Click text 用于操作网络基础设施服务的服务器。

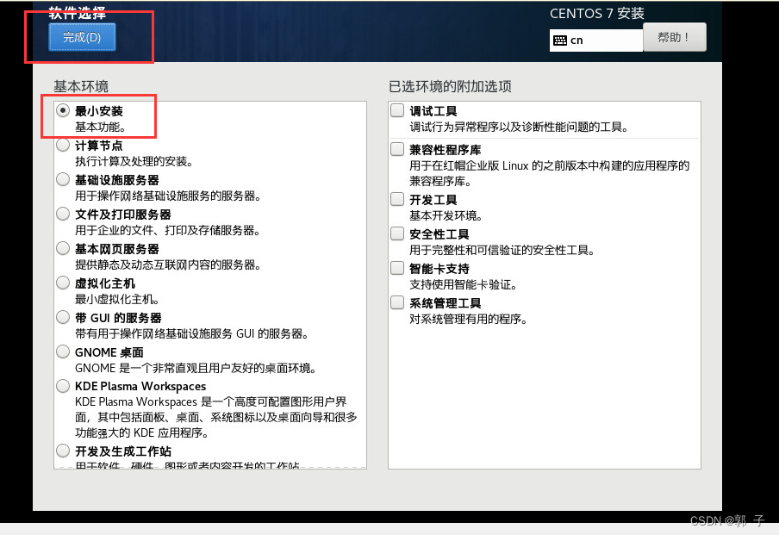tap(168, 196)
